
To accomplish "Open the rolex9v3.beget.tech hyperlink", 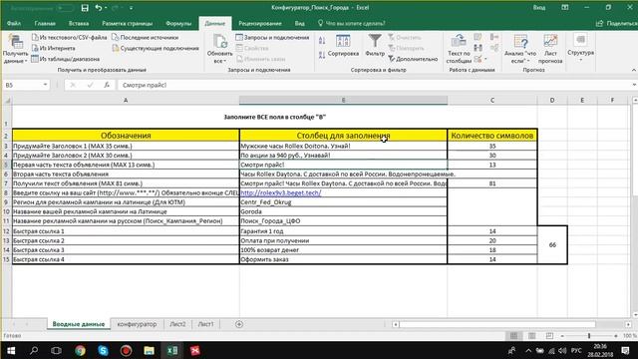I will pyautogui.click(x=281, y=192).
